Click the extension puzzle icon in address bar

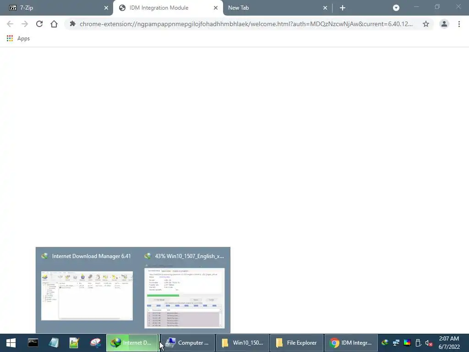tap(72, 24)
